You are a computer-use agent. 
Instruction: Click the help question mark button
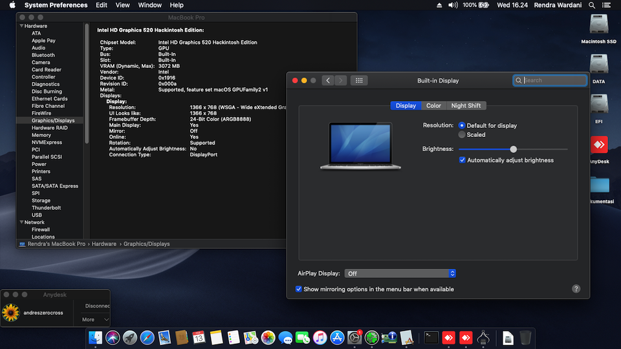pos(576,289)
